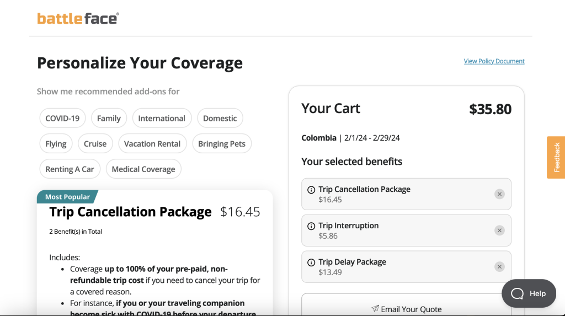
Task: Click the Most Popular badge
Action: pyautogui.click(x=67, y=197)
